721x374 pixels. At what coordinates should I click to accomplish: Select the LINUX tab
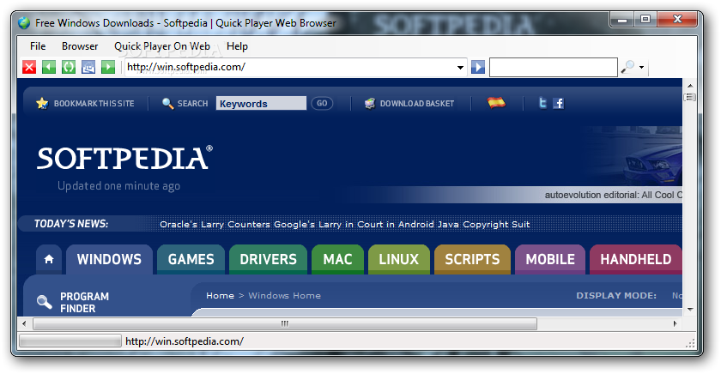tap(398, 260)
